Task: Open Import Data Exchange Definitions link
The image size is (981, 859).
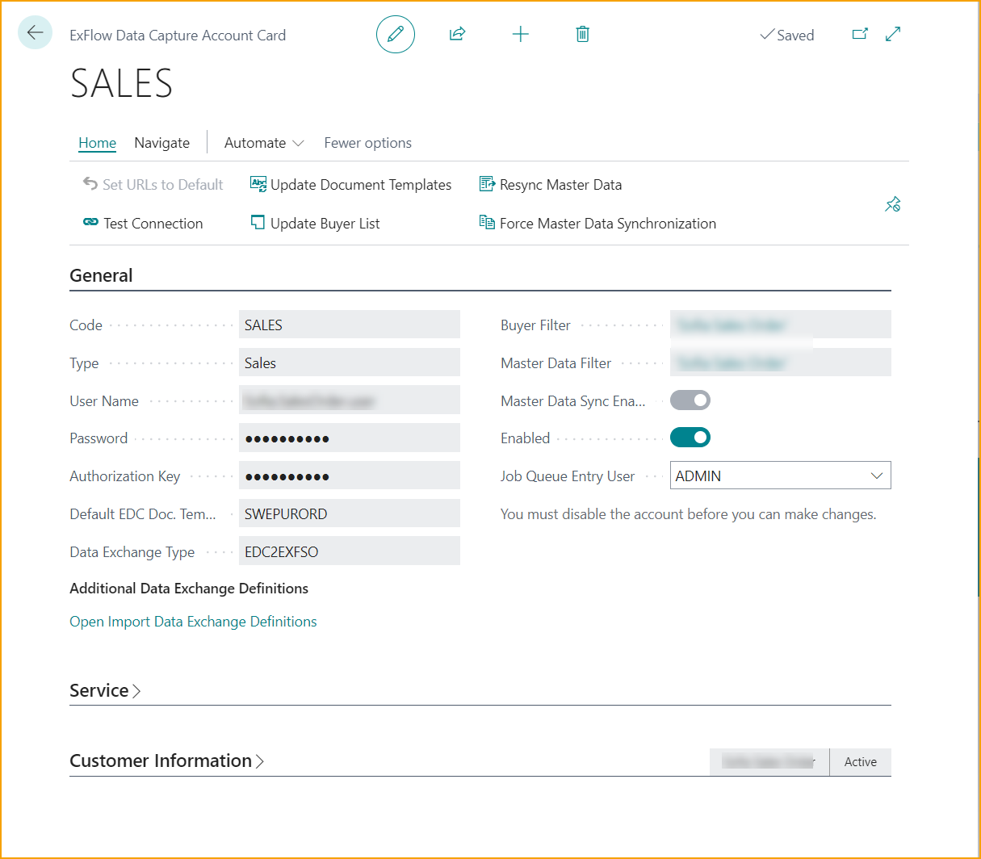Action: click(192, 622)
